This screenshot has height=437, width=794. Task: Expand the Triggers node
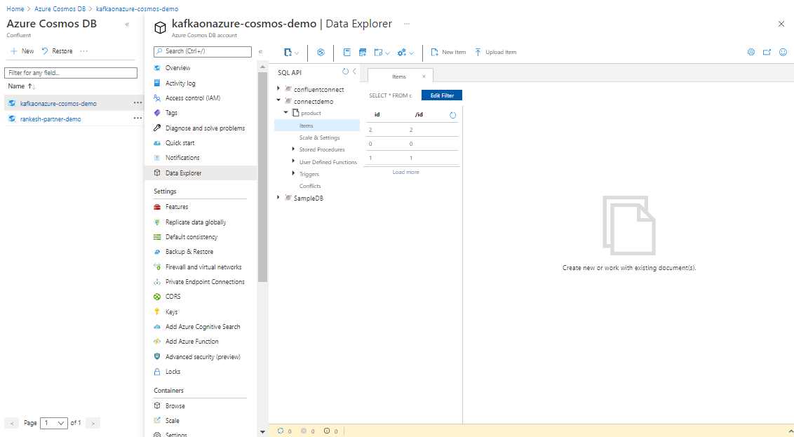(293, 173)
